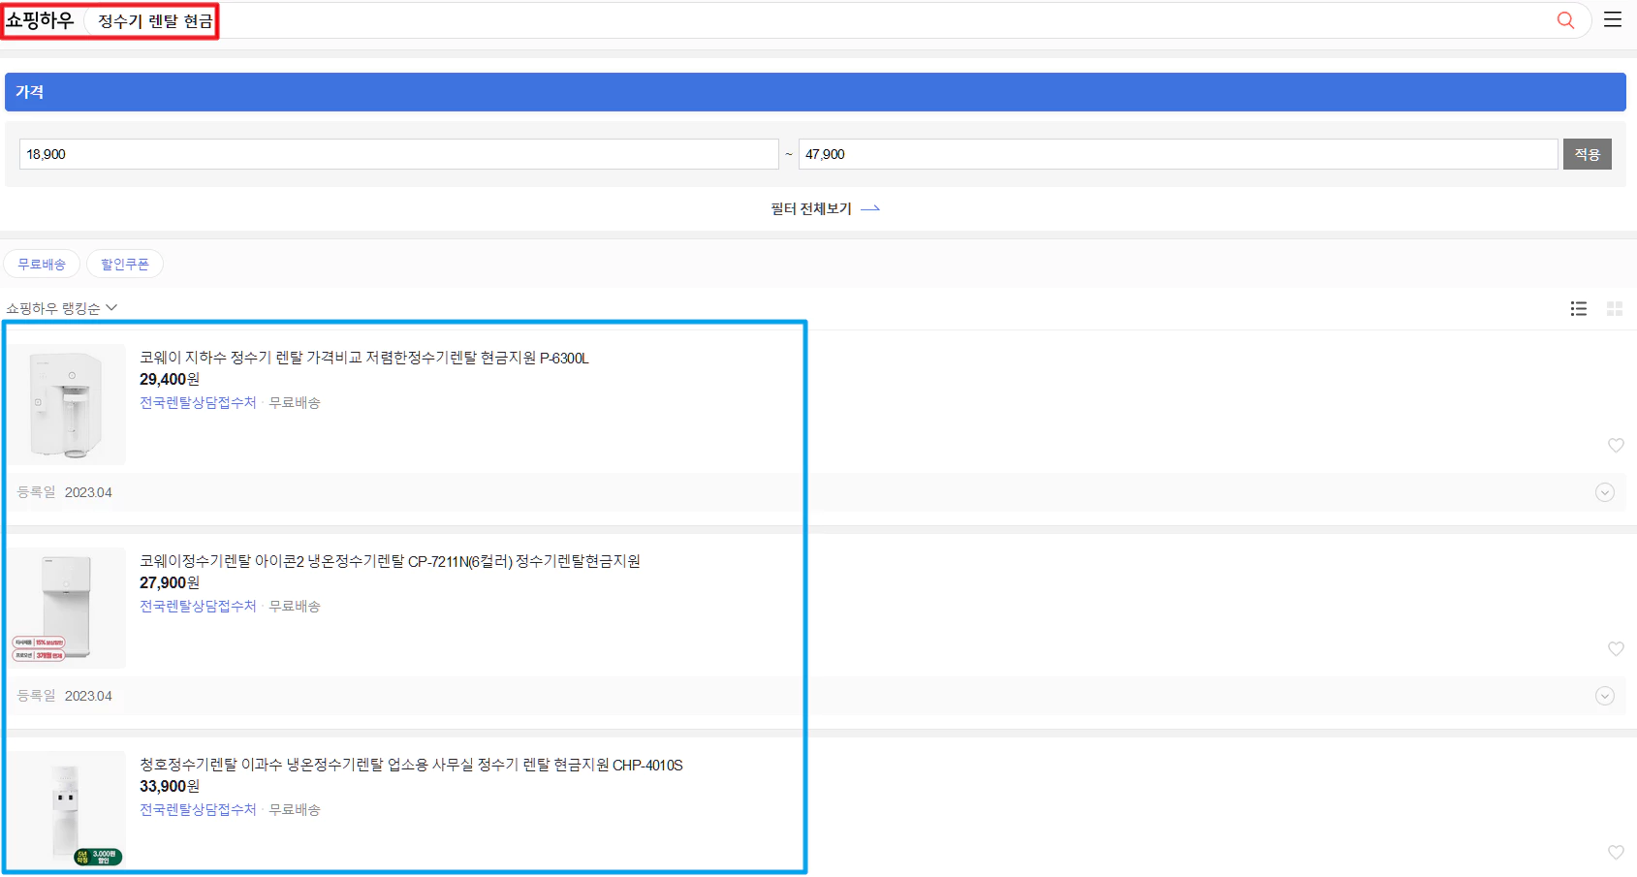Screen dimensions: 1637x877
Task: Click the 적용 price apply button
Action: click(x=1588, y=154)
